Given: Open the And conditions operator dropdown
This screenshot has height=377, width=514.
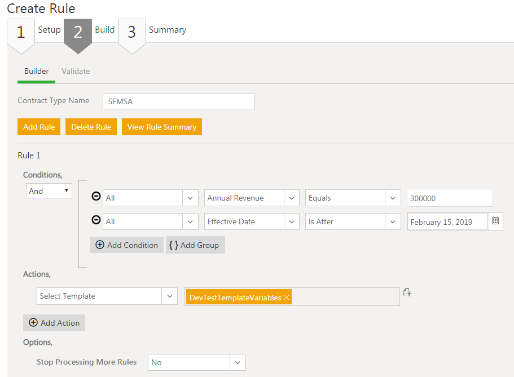Looking at the screenshot, I should pyautogui.click(x=49, y=191).
